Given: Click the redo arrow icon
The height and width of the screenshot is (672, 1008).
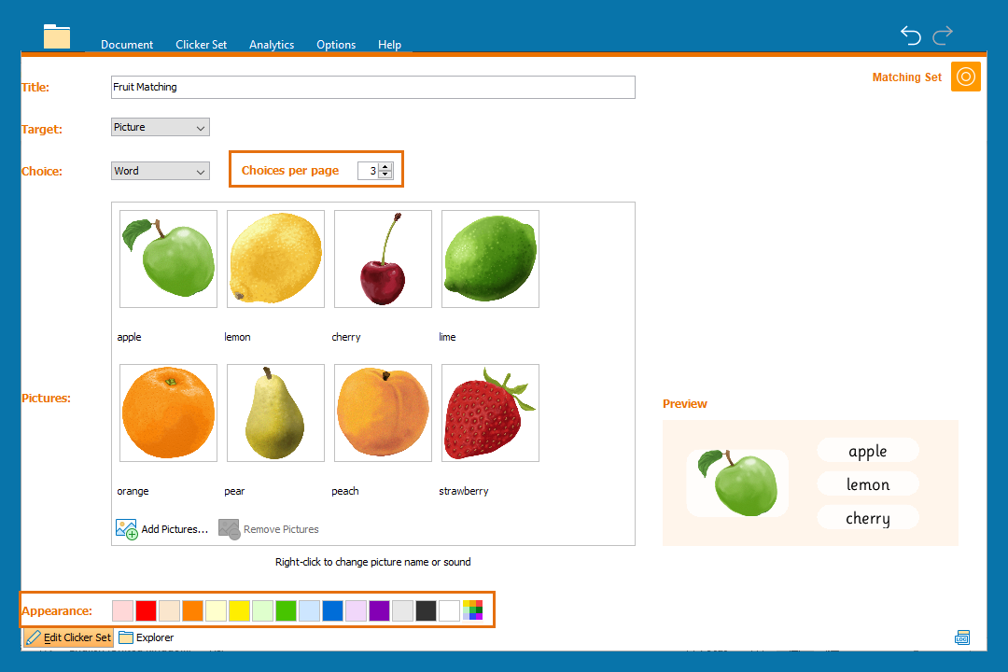Looking at the screenshot, I should (x=943, y=35).
